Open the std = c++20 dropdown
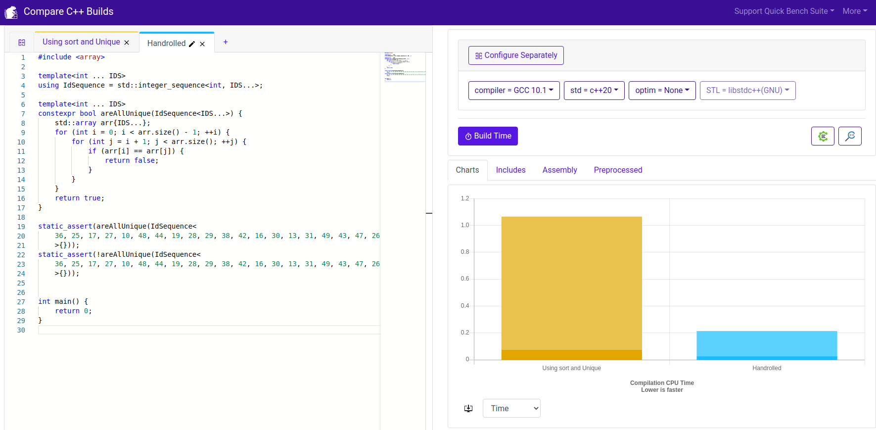 [x=594, y=91]
